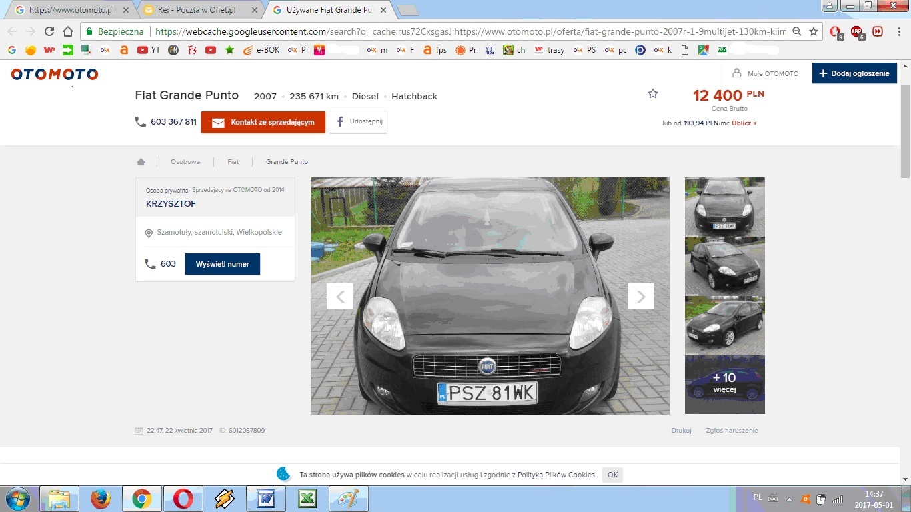Expand gallery with +10 więcej thumbnail

[x=724, y=385]
